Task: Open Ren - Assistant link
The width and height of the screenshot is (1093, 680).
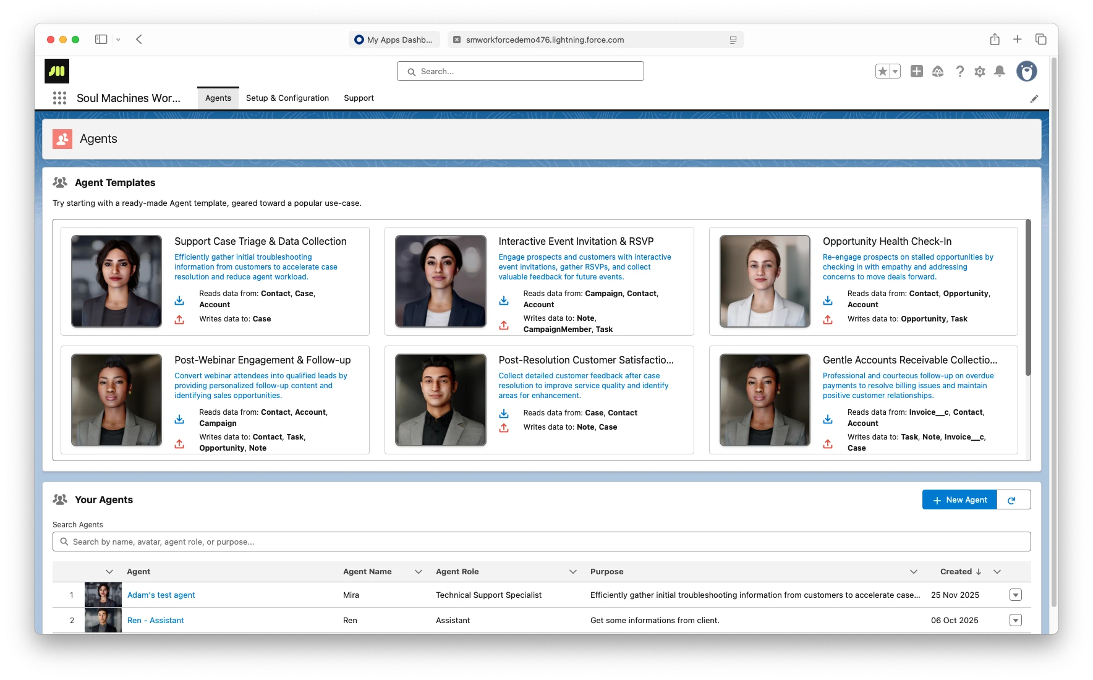Action: click(155, 620)
